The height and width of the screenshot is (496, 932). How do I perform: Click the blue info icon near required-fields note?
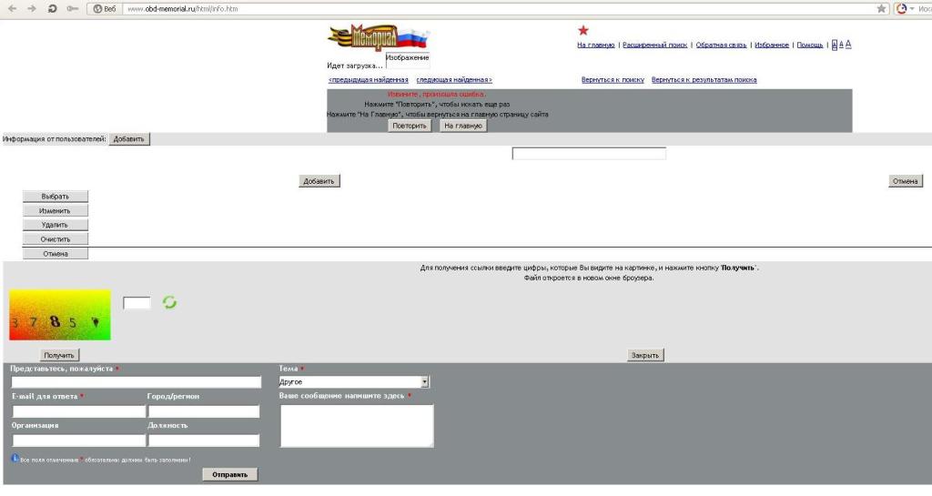point(15,458)
